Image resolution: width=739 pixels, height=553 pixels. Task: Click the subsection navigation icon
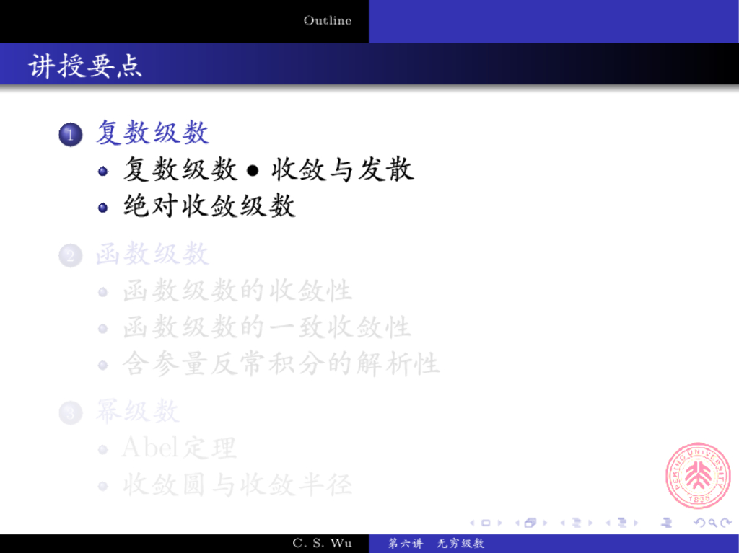[577, 523]
